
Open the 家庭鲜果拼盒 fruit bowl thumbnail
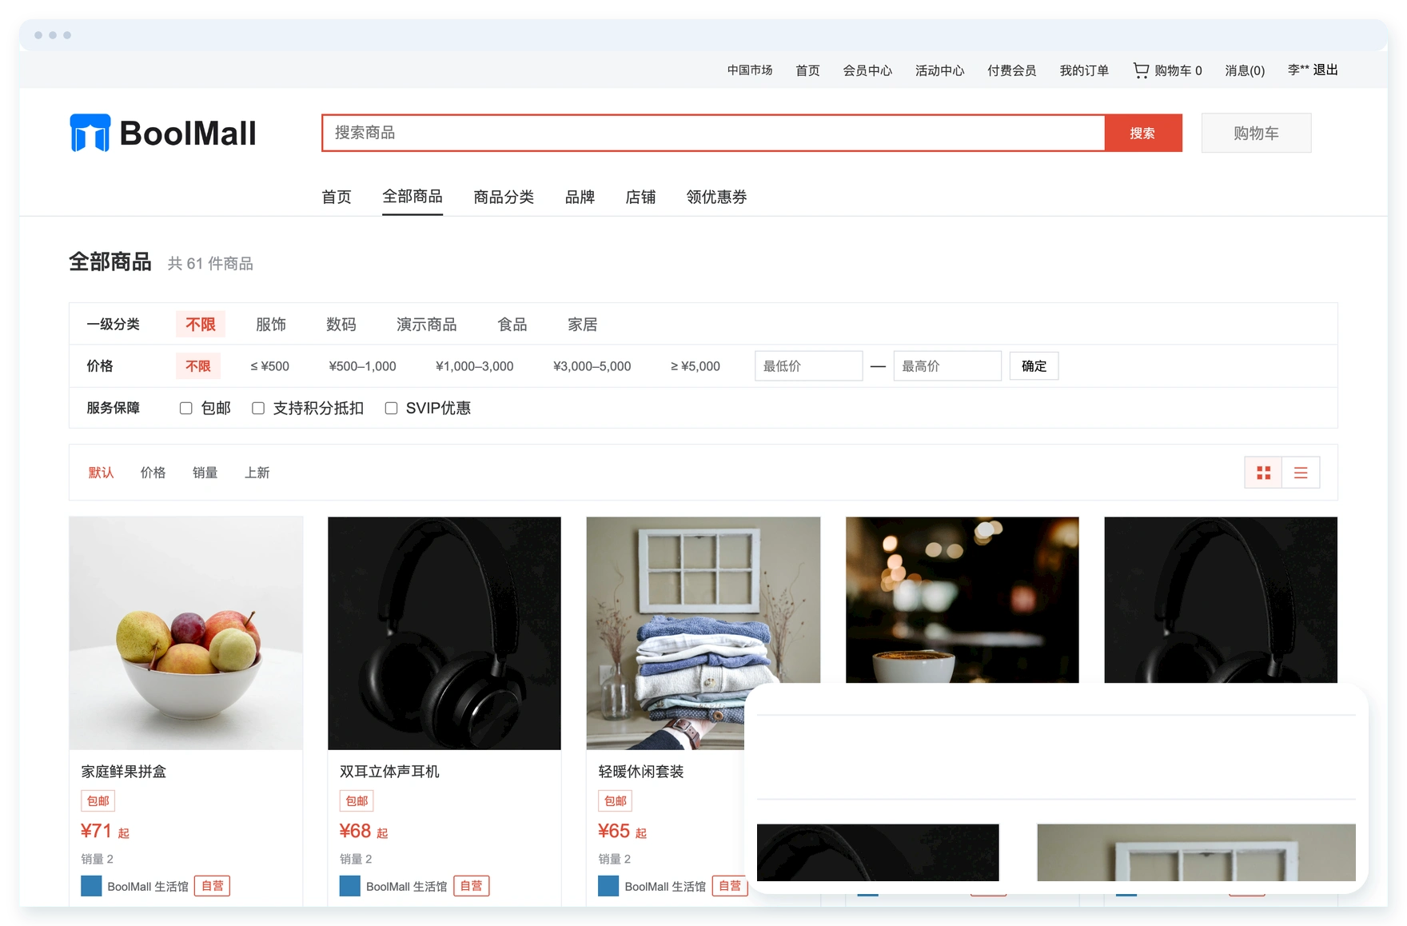click(186, 633)
